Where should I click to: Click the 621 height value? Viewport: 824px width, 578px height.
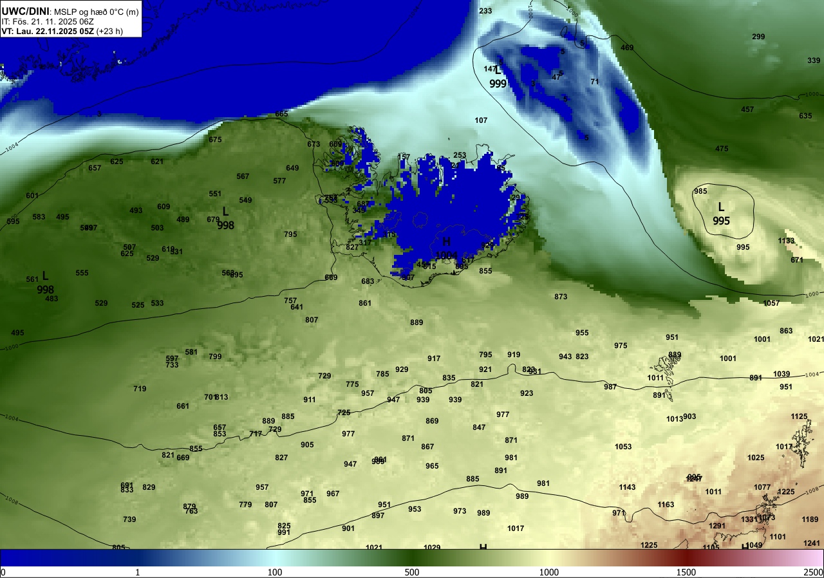[157, 162]
